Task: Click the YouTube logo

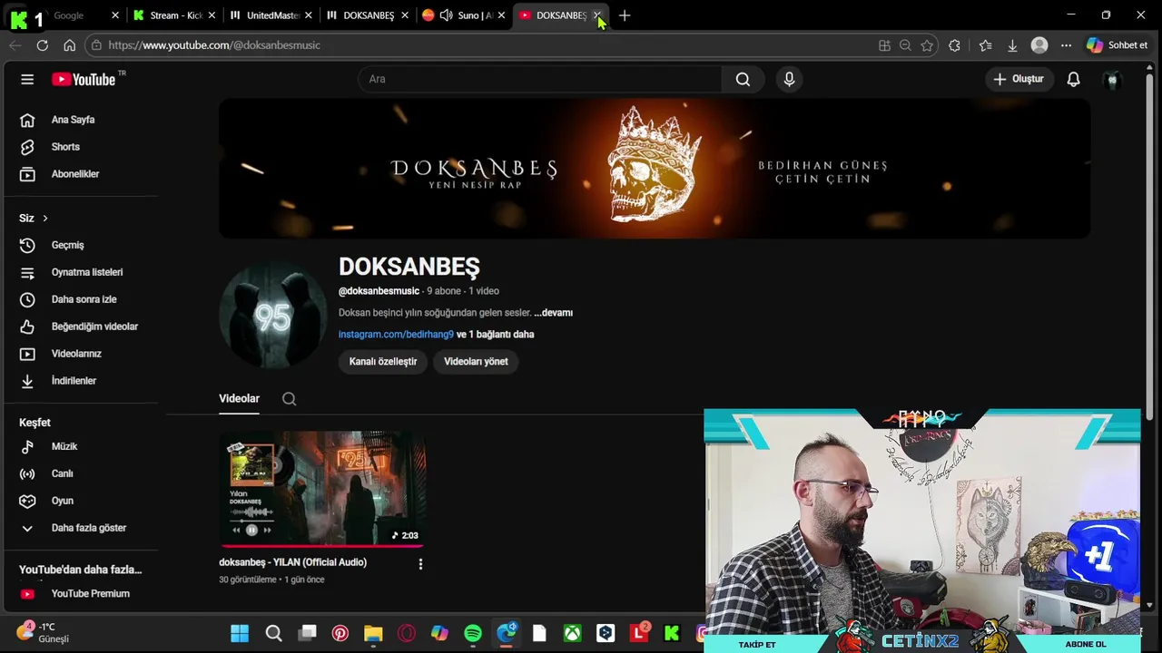Action: (x=84, y=79)
